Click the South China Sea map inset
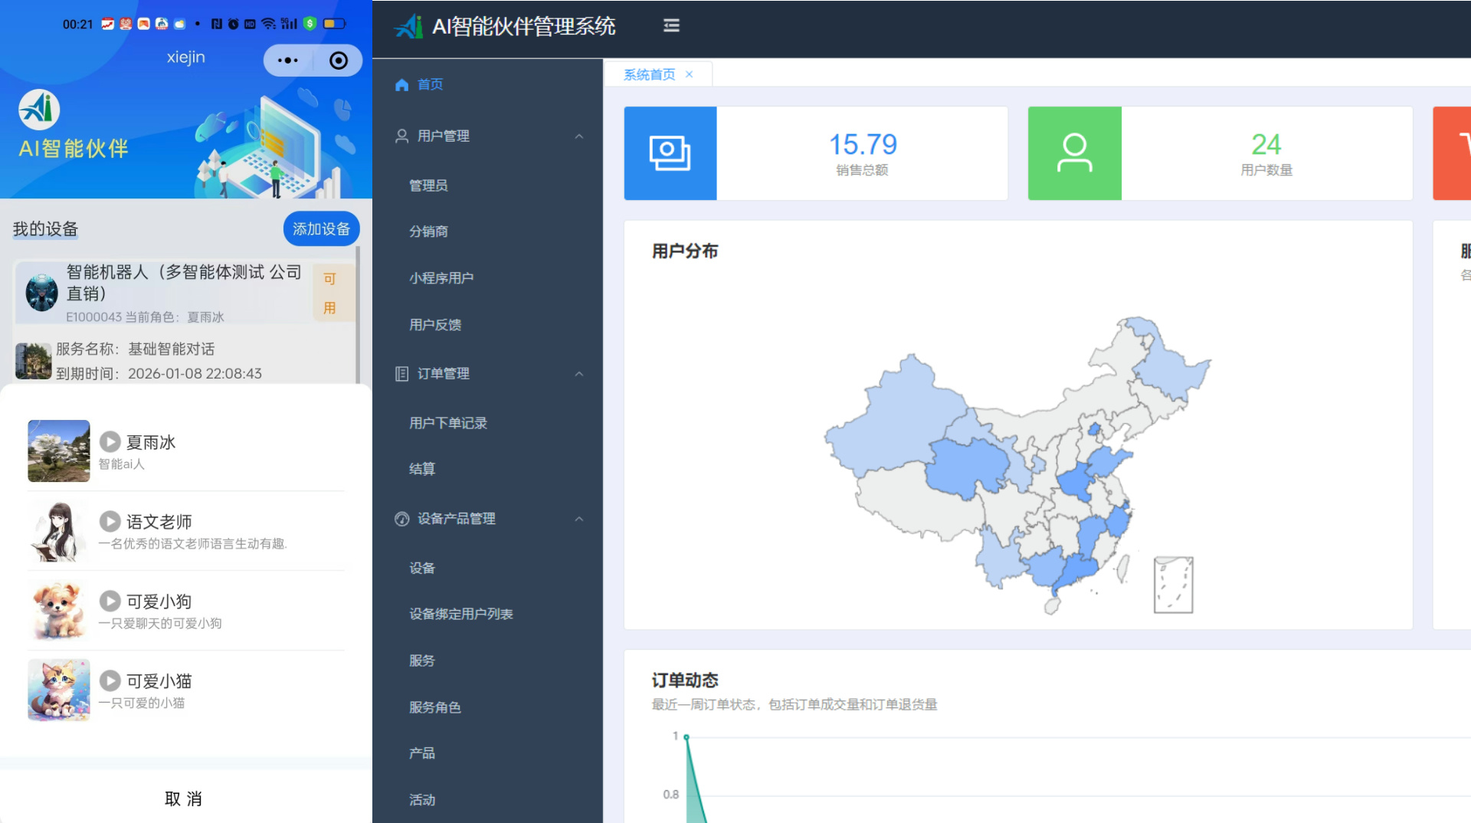 coord(1174,585)
